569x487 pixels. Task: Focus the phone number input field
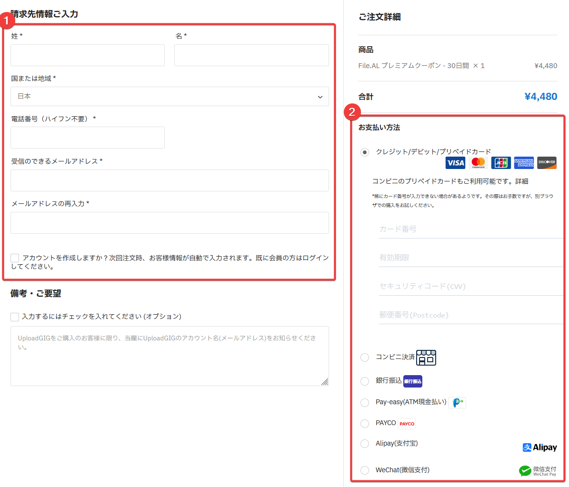(88, 138)
